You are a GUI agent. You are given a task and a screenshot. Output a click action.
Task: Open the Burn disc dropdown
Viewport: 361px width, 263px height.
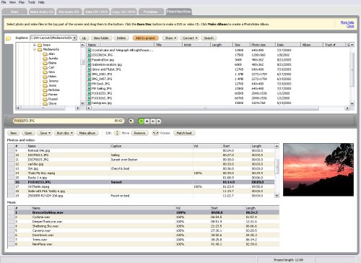64,133
